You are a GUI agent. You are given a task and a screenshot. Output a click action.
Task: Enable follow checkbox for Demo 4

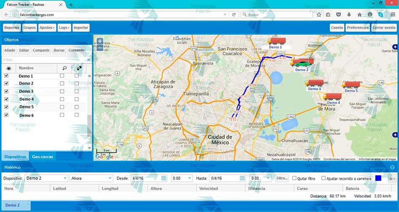62,99
